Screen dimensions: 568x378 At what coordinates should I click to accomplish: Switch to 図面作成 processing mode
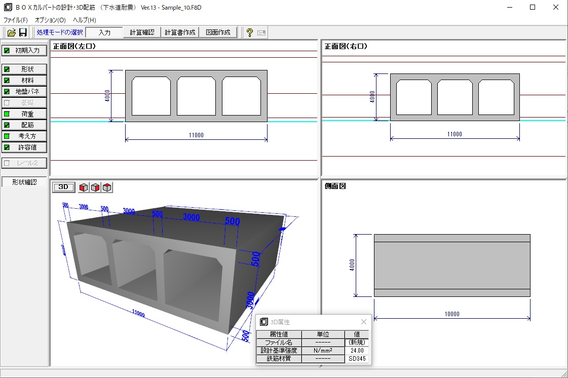pyautogui.click(x=218, y=32)
